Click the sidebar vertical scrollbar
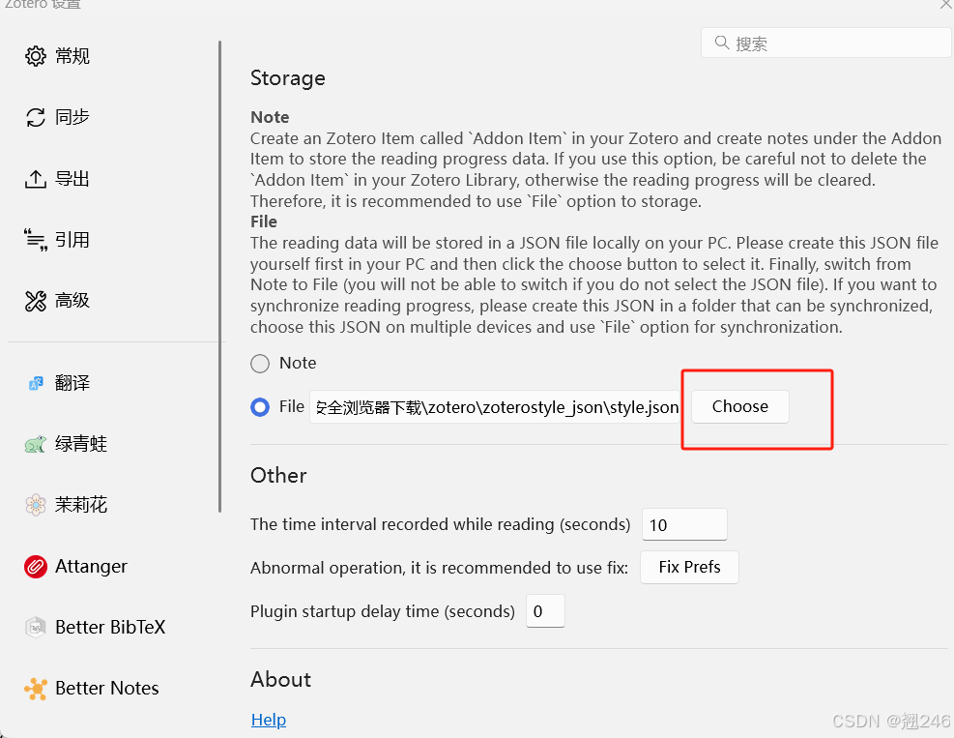The image size is (954, 738). coord(219,277)
